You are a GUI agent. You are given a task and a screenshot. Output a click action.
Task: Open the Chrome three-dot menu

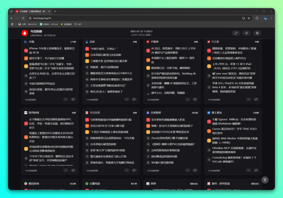click(x=271, y=18)
